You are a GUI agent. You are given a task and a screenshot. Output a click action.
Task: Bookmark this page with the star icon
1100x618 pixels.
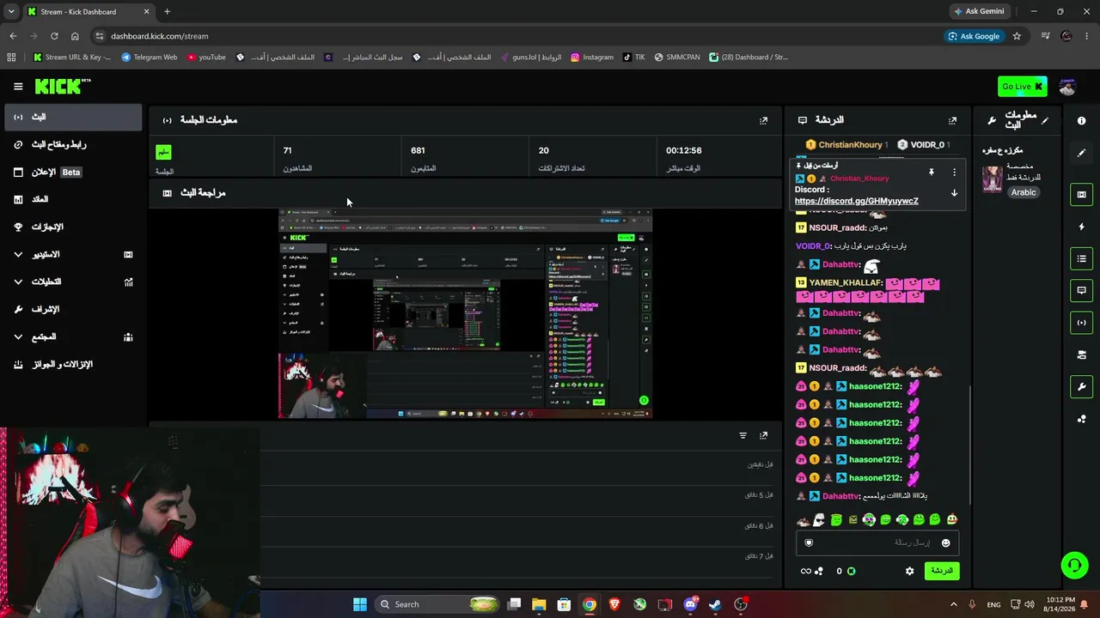click(x=1017, y=36)
